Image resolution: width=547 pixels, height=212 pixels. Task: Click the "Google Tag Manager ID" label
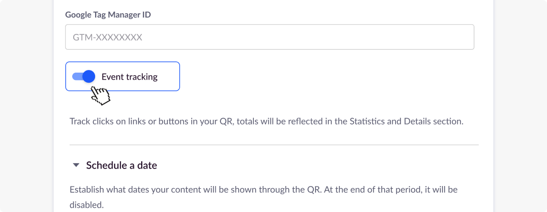click(108, 15)
